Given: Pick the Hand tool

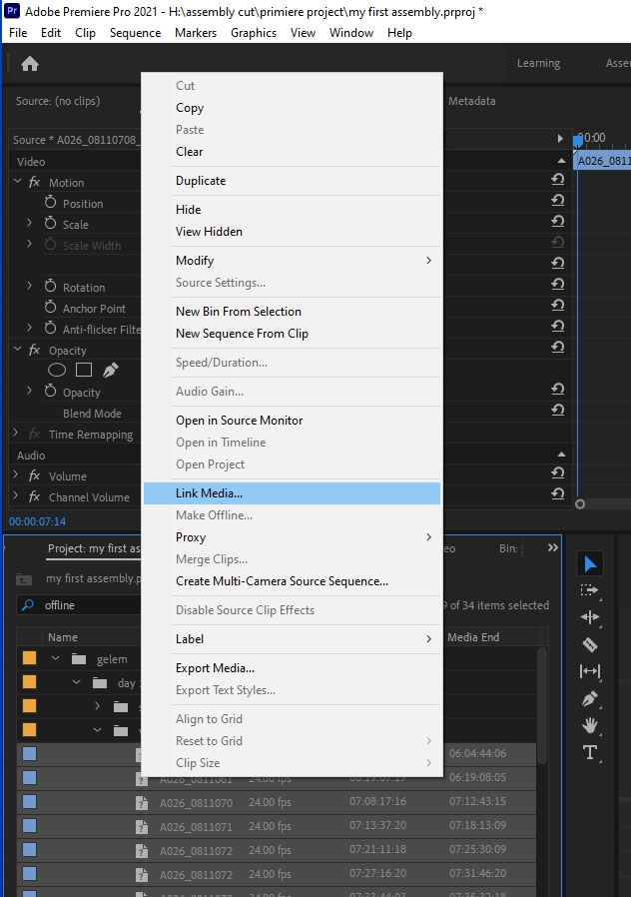Looking at the screenshot, I should (x=590, y=725).
